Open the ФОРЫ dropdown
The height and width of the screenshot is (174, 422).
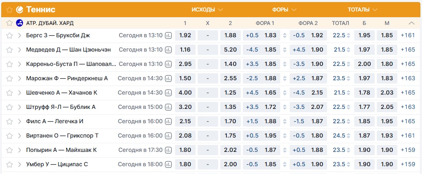286,9
